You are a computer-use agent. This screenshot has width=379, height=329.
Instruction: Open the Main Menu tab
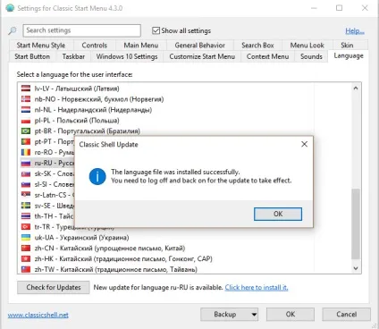tap(141, 46)
